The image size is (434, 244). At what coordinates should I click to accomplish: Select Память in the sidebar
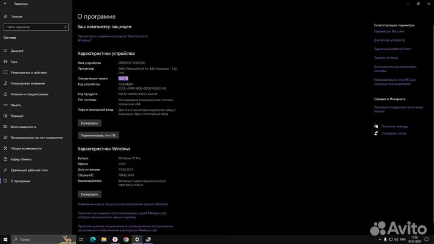point(16,105)
